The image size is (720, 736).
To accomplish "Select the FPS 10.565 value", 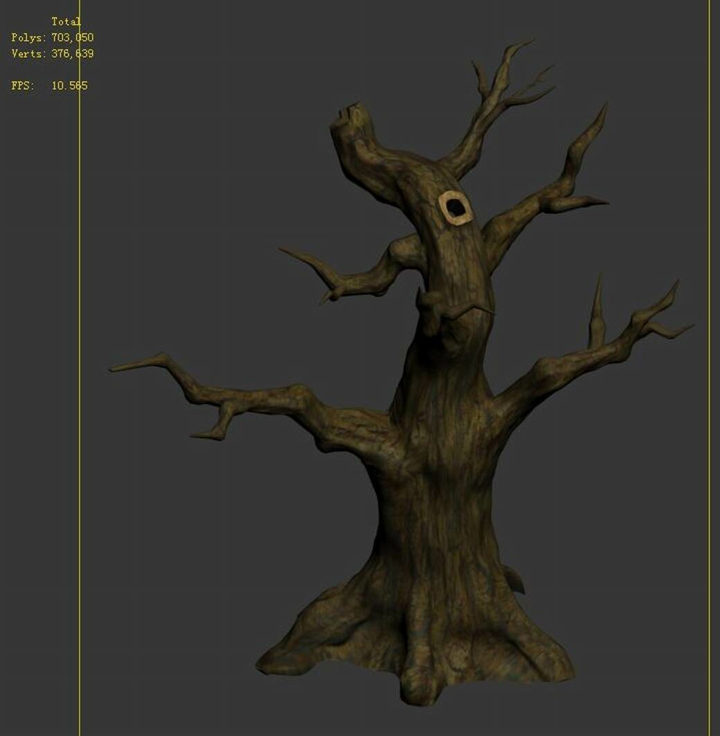I will pyautogui.click(x=69, y=85).
